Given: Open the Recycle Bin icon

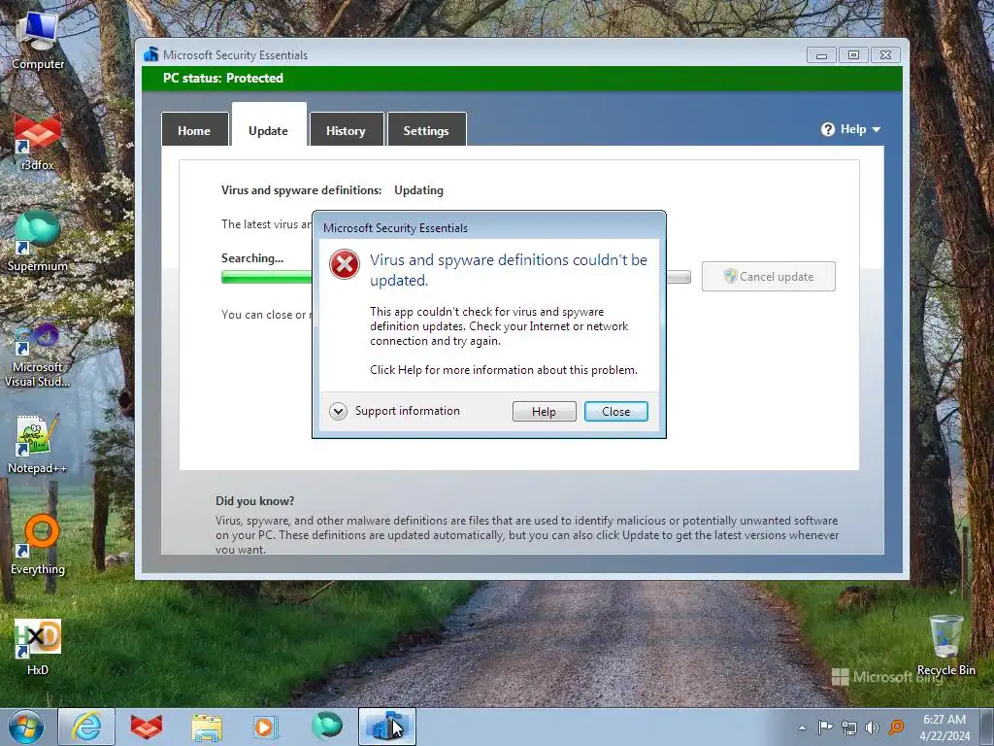Looking at the screenshot, I should 945,645.
